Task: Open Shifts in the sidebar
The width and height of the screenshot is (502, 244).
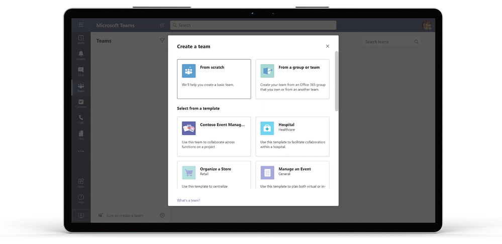Action: [x=81, y=39]
